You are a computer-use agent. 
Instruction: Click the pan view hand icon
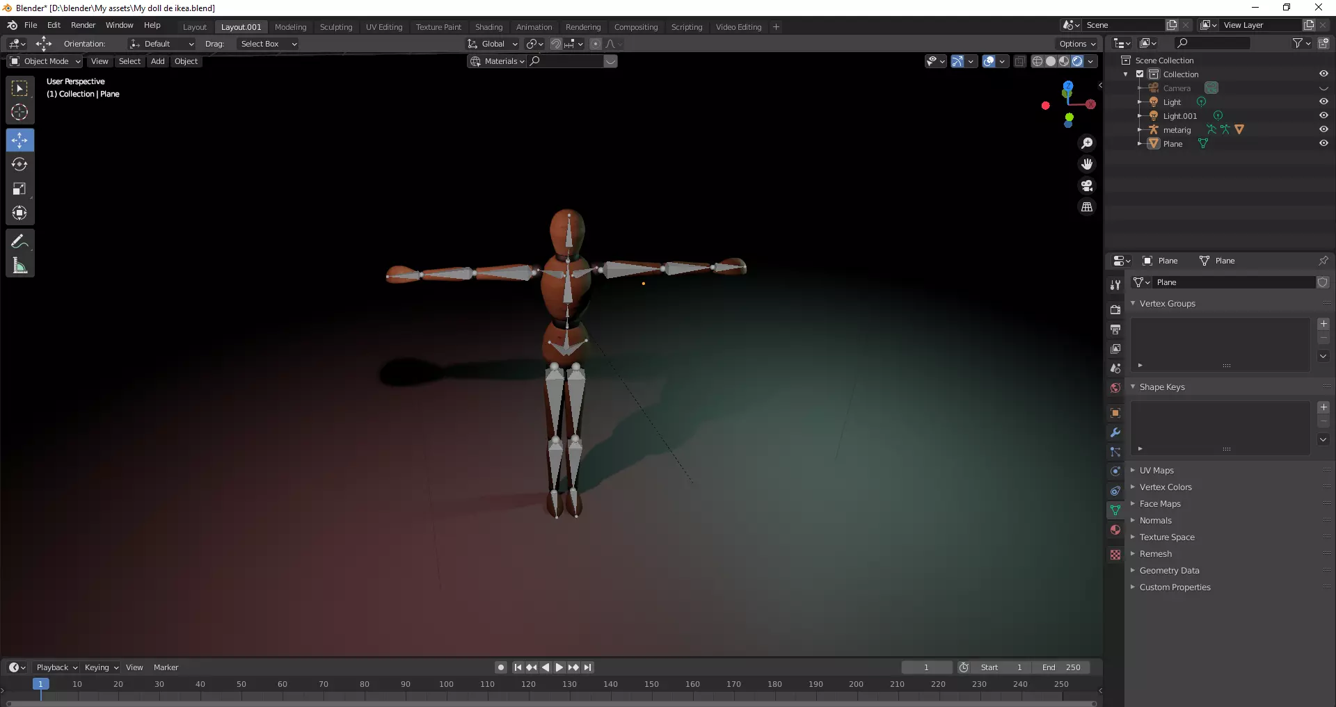[1087, 164]
